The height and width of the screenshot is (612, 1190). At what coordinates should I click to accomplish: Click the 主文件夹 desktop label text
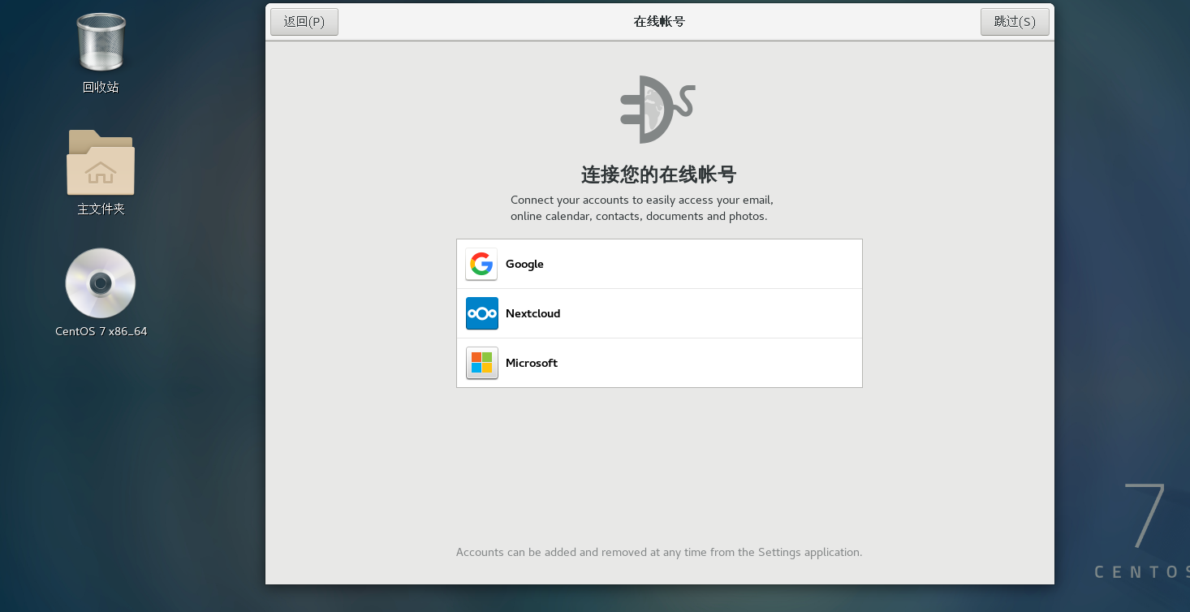101,209
